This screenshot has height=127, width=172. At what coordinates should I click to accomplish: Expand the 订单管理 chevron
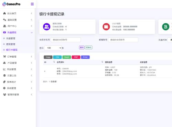[x=32, y=57]
